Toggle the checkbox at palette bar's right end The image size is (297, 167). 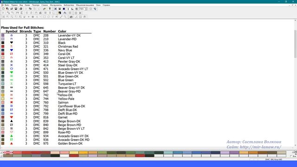click(x=291, y=156)
